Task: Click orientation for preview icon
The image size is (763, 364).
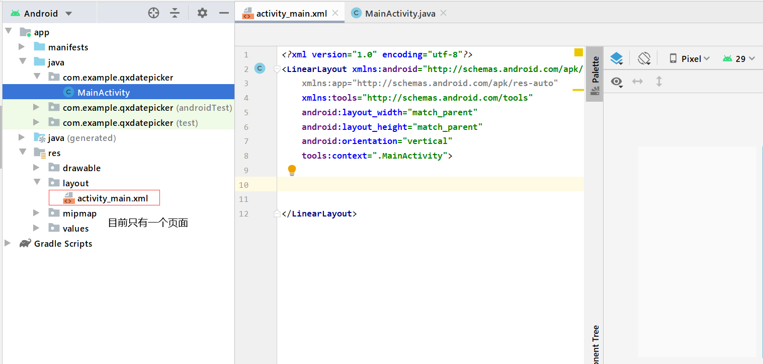Action: pos(644,58)
